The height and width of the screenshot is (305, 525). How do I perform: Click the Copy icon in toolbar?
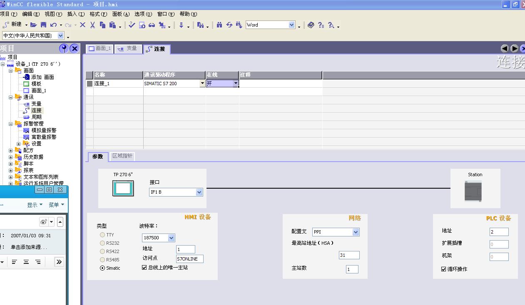click(x=103, y=25)
